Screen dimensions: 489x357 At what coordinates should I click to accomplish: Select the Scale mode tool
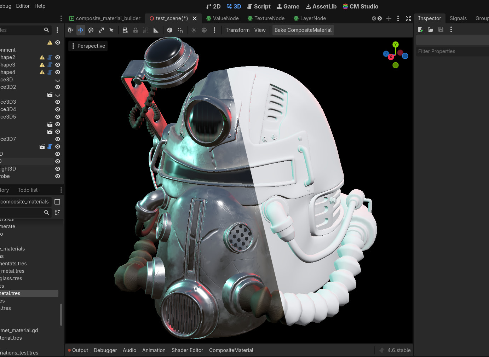click(101, 30)
